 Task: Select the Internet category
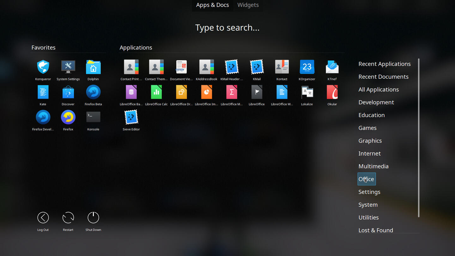pos(369,154)
